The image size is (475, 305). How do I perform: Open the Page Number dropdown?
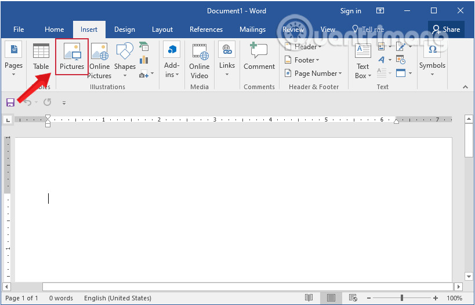coord(314,74)
